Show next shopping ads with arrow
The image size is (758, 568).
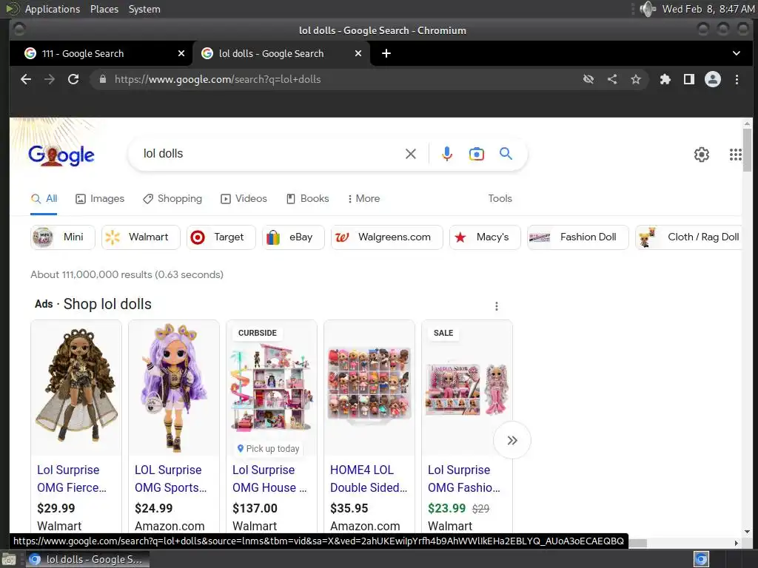click(x=512, y=440)
